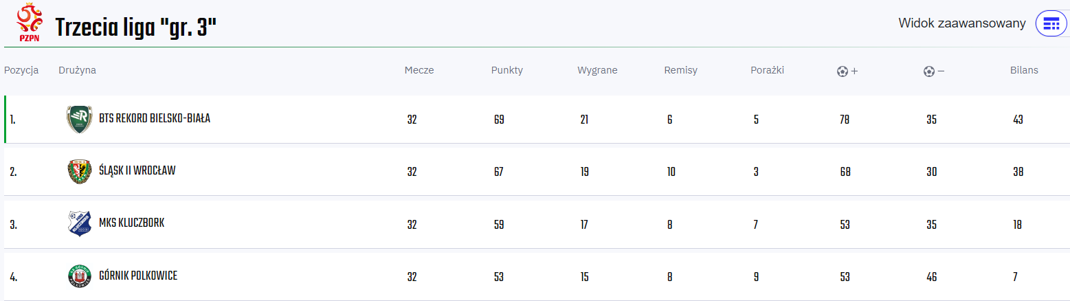This screenshot has height=301, width=1070.
Task: Click the Górnik Polkowice crest
Action: [80, 276]
